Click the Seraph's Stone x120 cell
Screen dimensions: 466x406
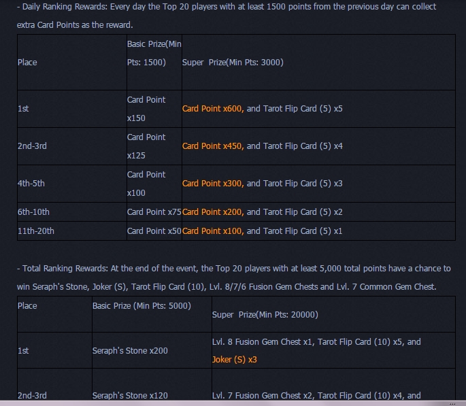point(130,395)
